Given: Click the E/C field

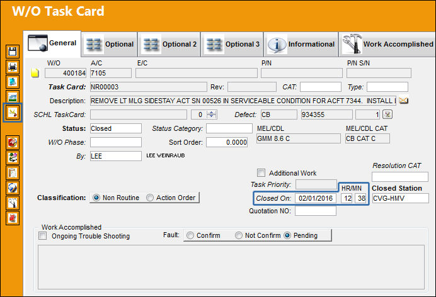Looking at the screenshot, I should click(x=197, y=73).
